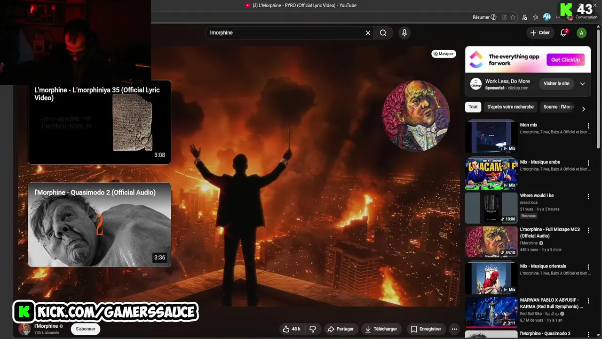Select the Tout filter chip
The width and height of the screenshot is (602, 339).
point(473,107)
